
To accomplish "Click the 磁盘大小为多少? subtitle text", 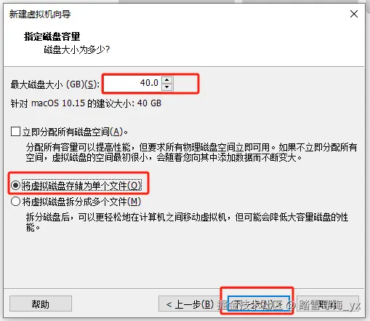I will [x=77, y=49].
